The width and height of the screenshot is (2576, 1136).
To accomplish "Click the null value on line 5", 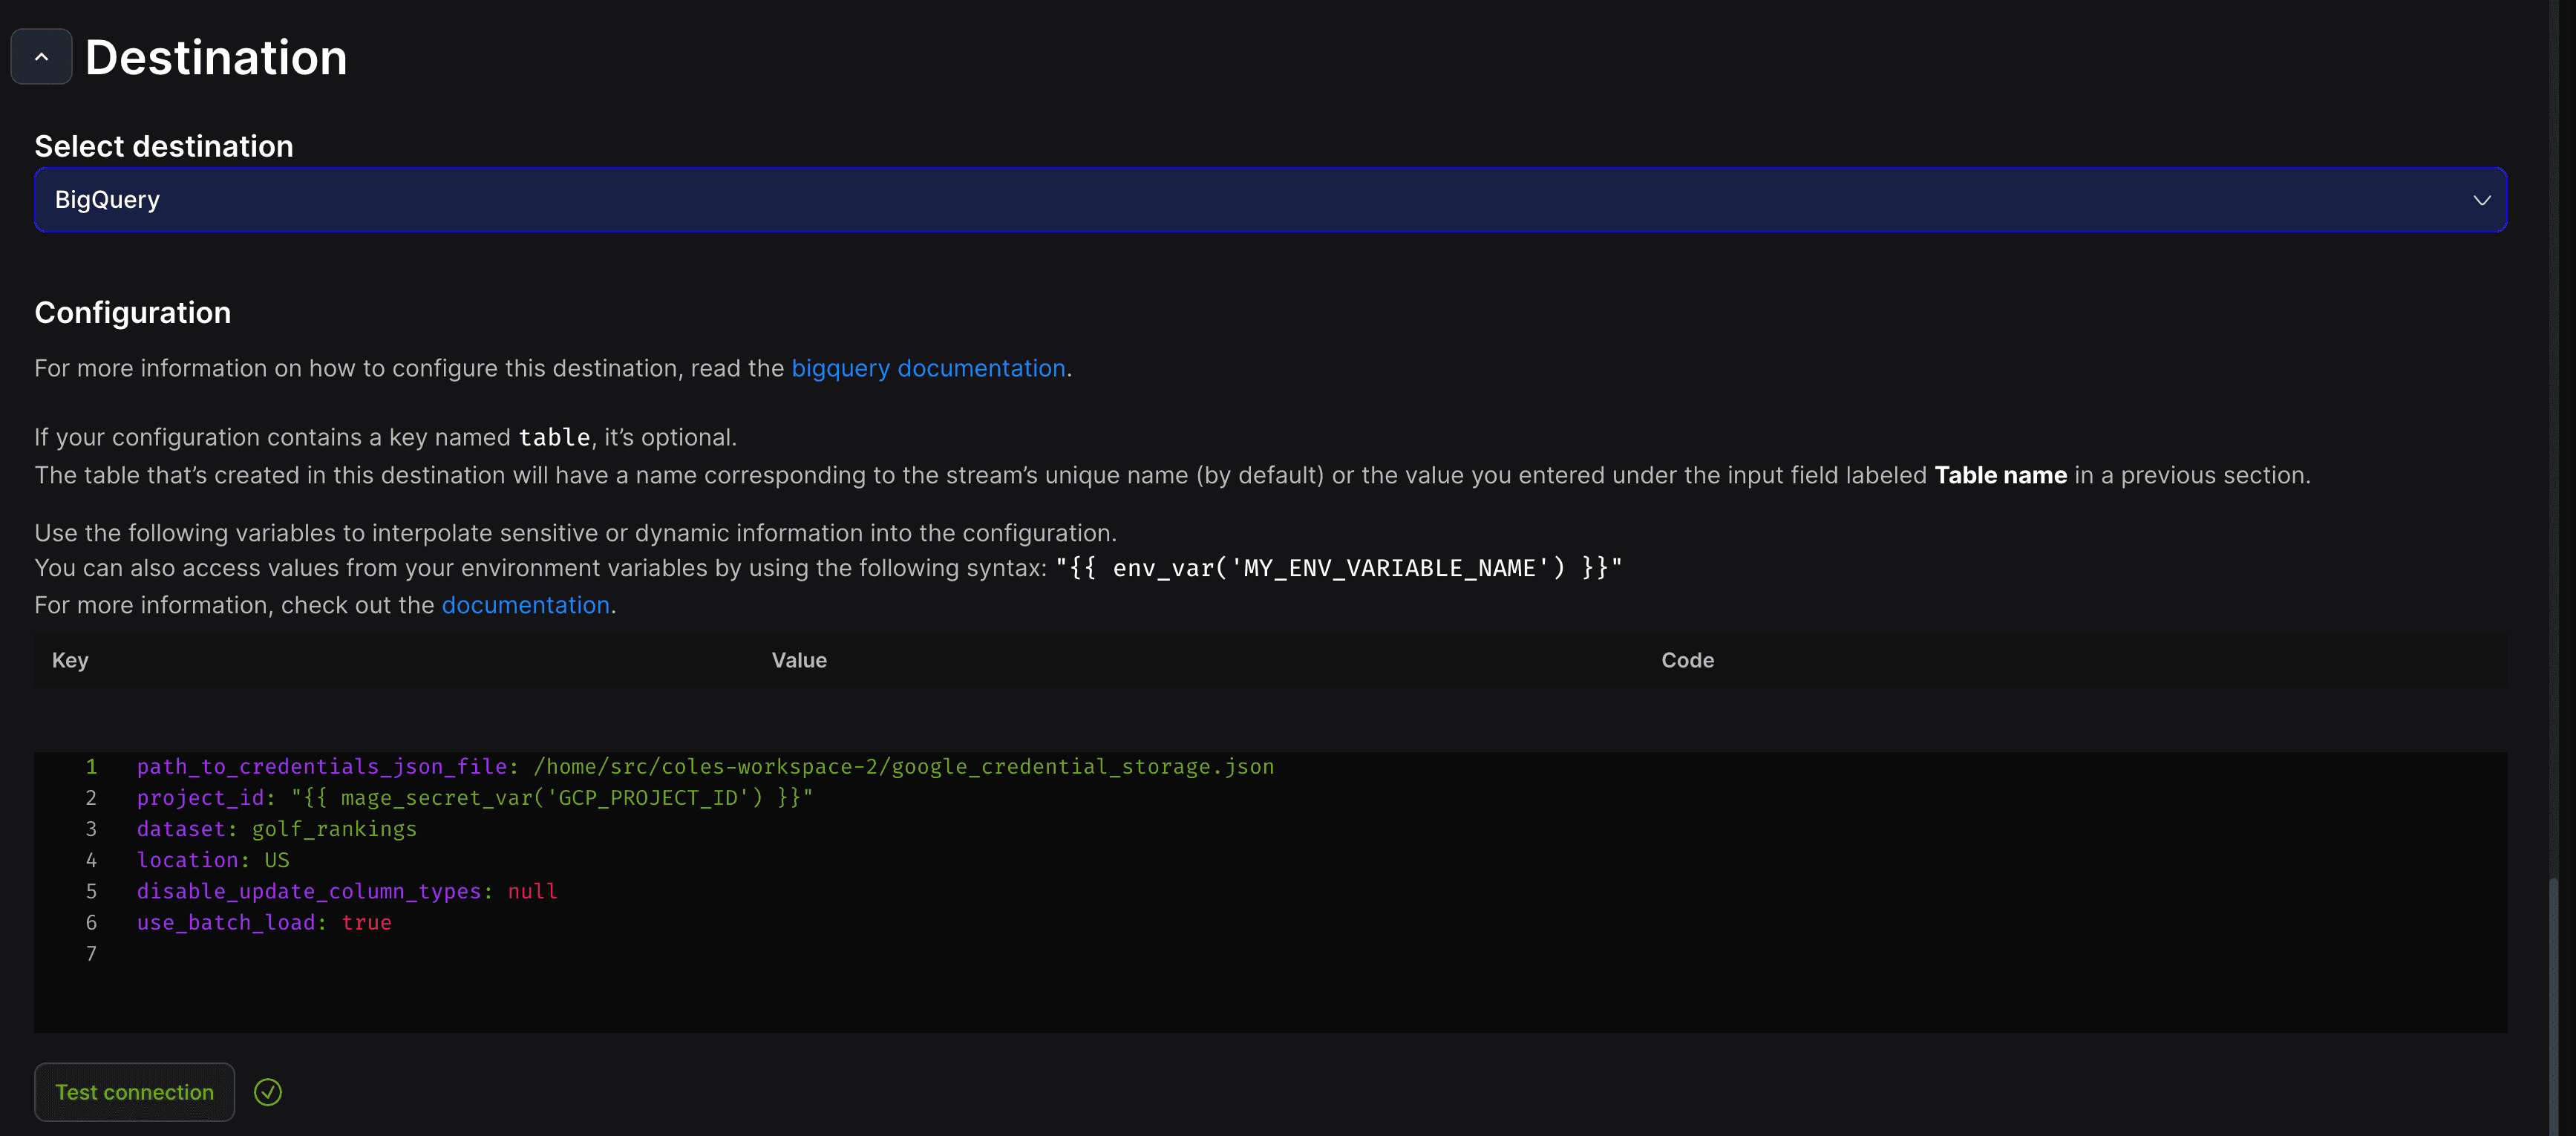I will point(532,891).
